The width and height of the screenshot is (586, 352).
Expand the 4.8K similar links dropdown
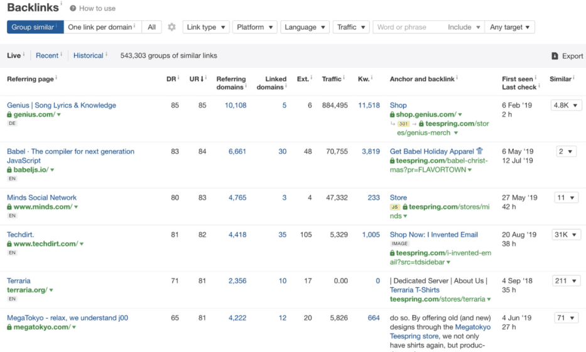tap(565, 106)
